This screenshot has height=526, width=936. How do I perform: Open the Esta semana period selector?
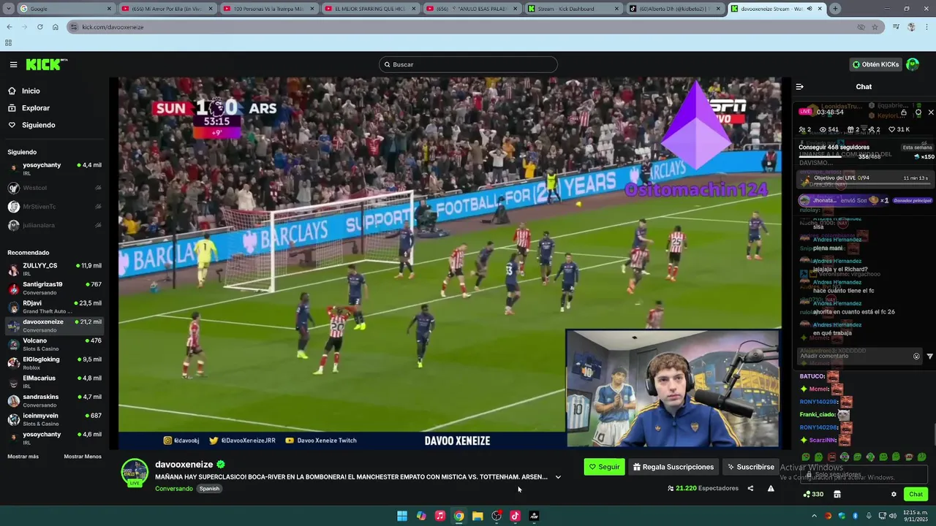pyautogui.click(x=917, y=148)
